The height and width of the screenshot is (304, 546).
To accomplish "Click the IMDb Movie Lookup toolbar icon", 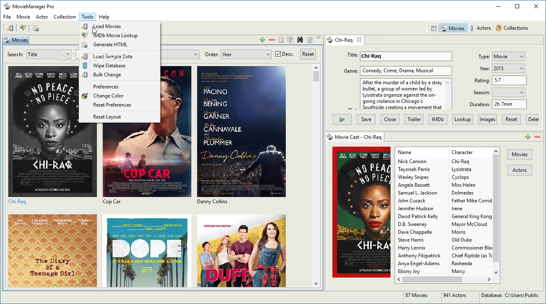I will pos(23,28).
